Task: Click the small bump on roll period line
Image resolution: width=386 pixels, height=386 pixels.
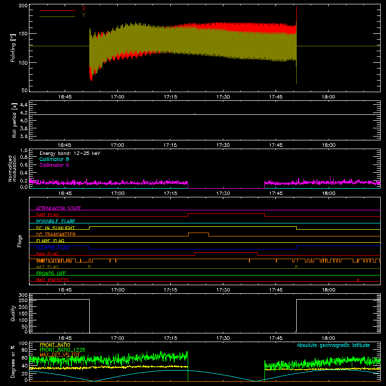Action: click(195, 114)
